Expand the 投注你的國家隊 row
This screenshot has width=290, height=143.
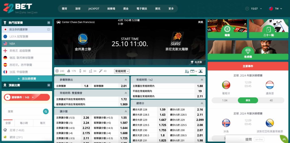(48, 30)
